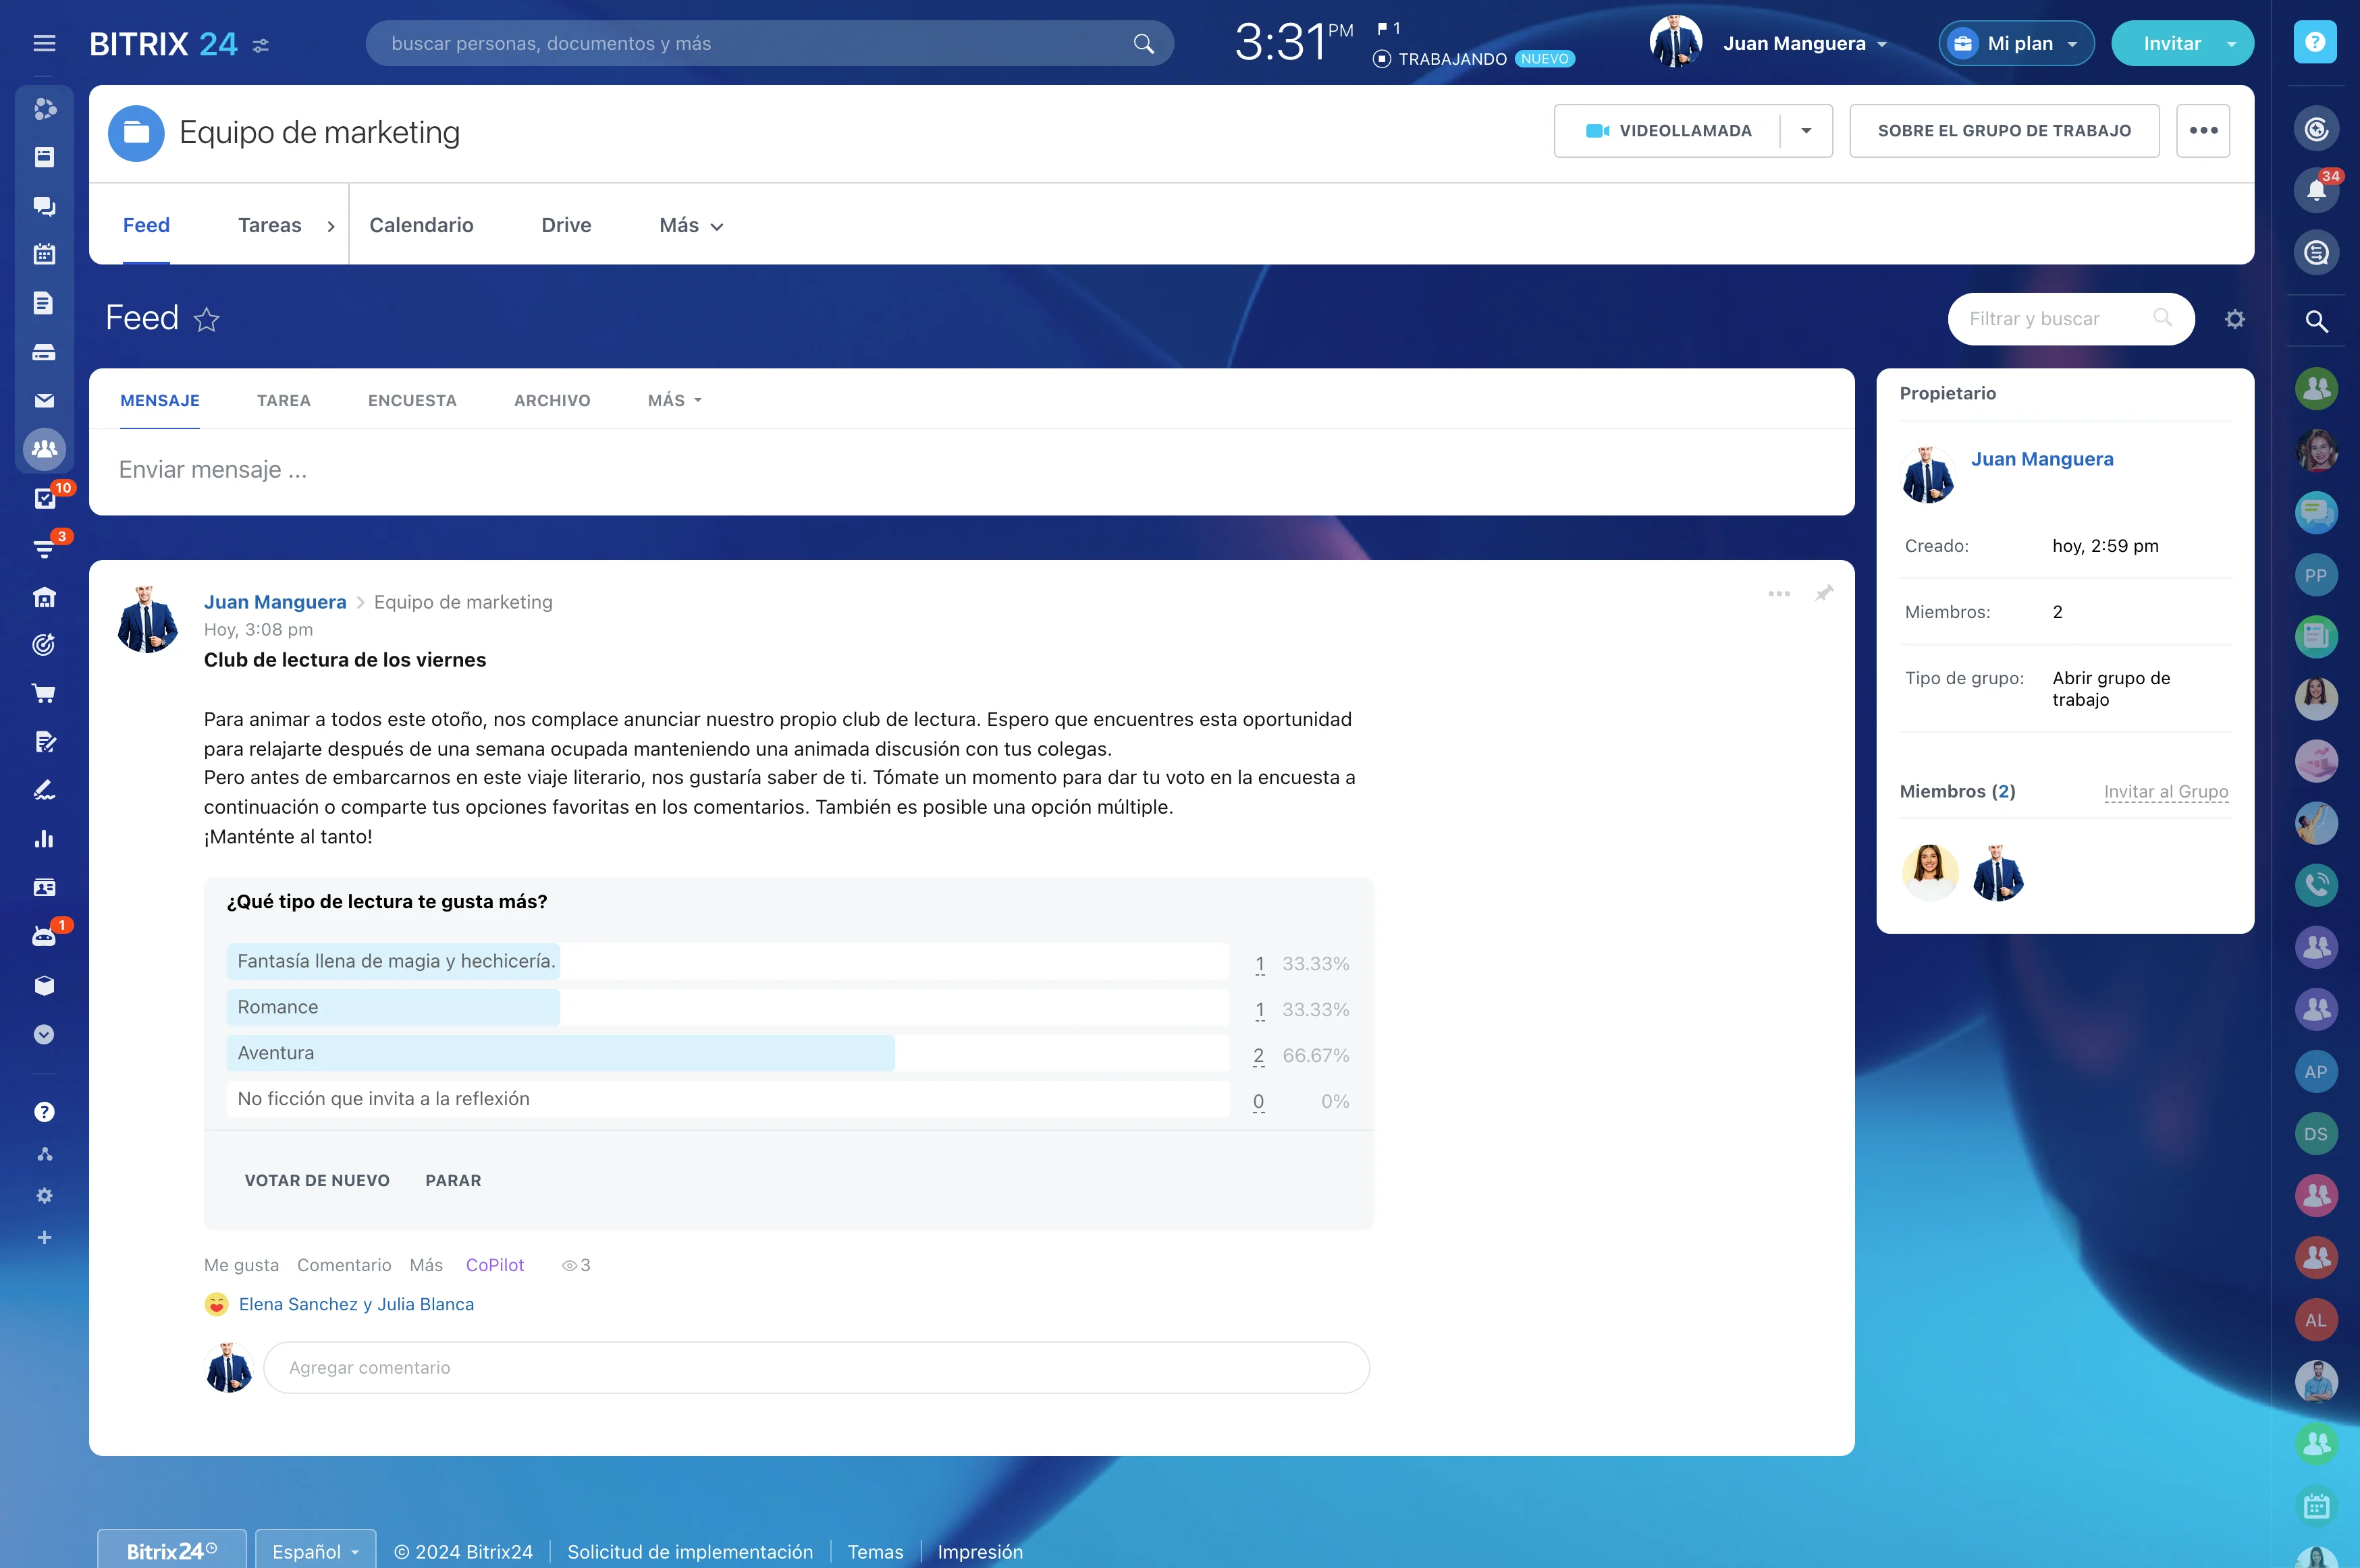
Task: Click the video camera Videollamada button
Action: click(x=1669, y=131)
